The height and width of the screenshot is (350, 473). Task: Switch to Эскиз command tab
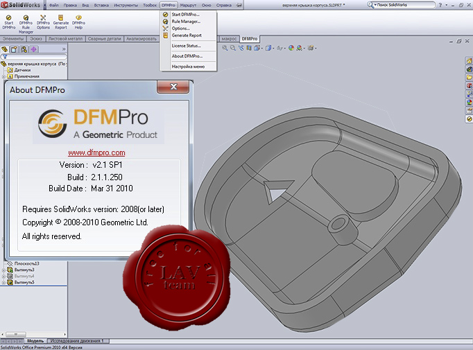36,39
